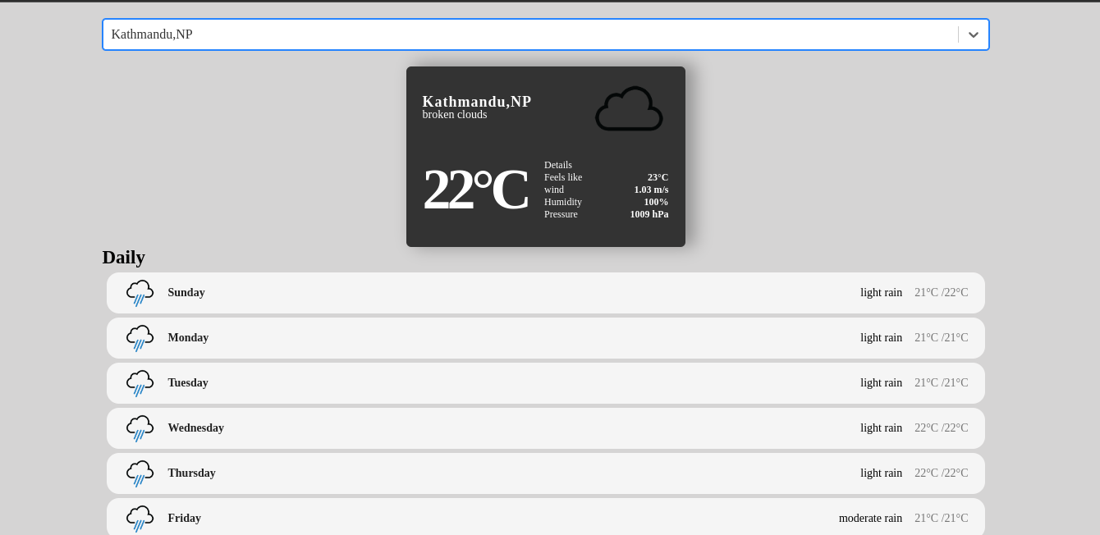Viewport: 1100px width, 535px height.
Task: Click the 'Daily' section heading
Action: click(124, 258)
